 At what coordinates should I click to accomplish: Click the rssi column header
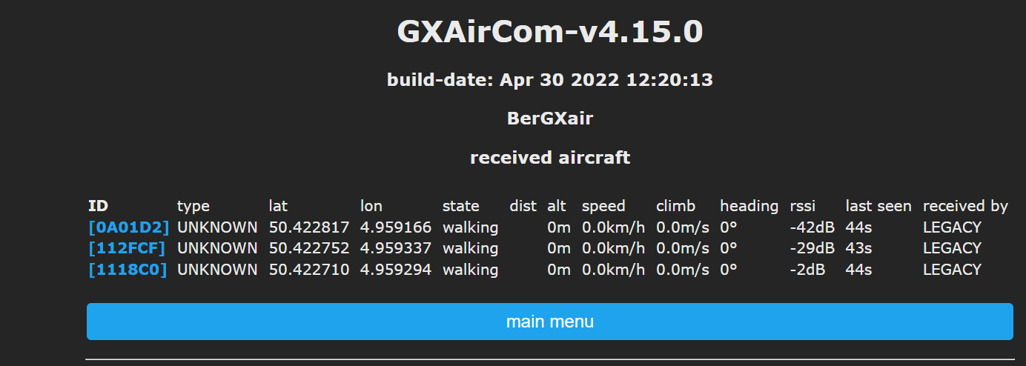(802, 206)
